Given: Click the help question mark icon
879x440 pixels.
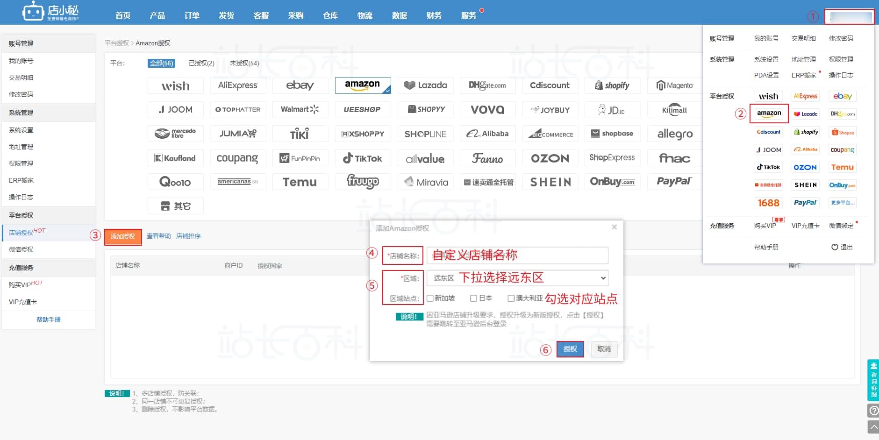Looking at the screenshot, I should 873,411.
